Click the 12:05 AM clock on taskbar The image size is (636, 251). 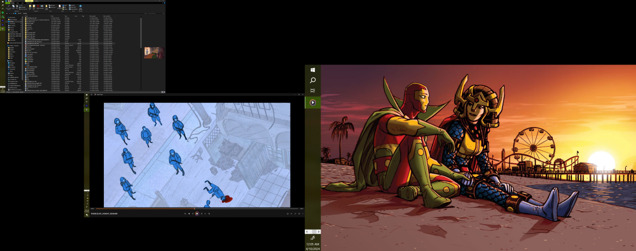coord(313,244)
